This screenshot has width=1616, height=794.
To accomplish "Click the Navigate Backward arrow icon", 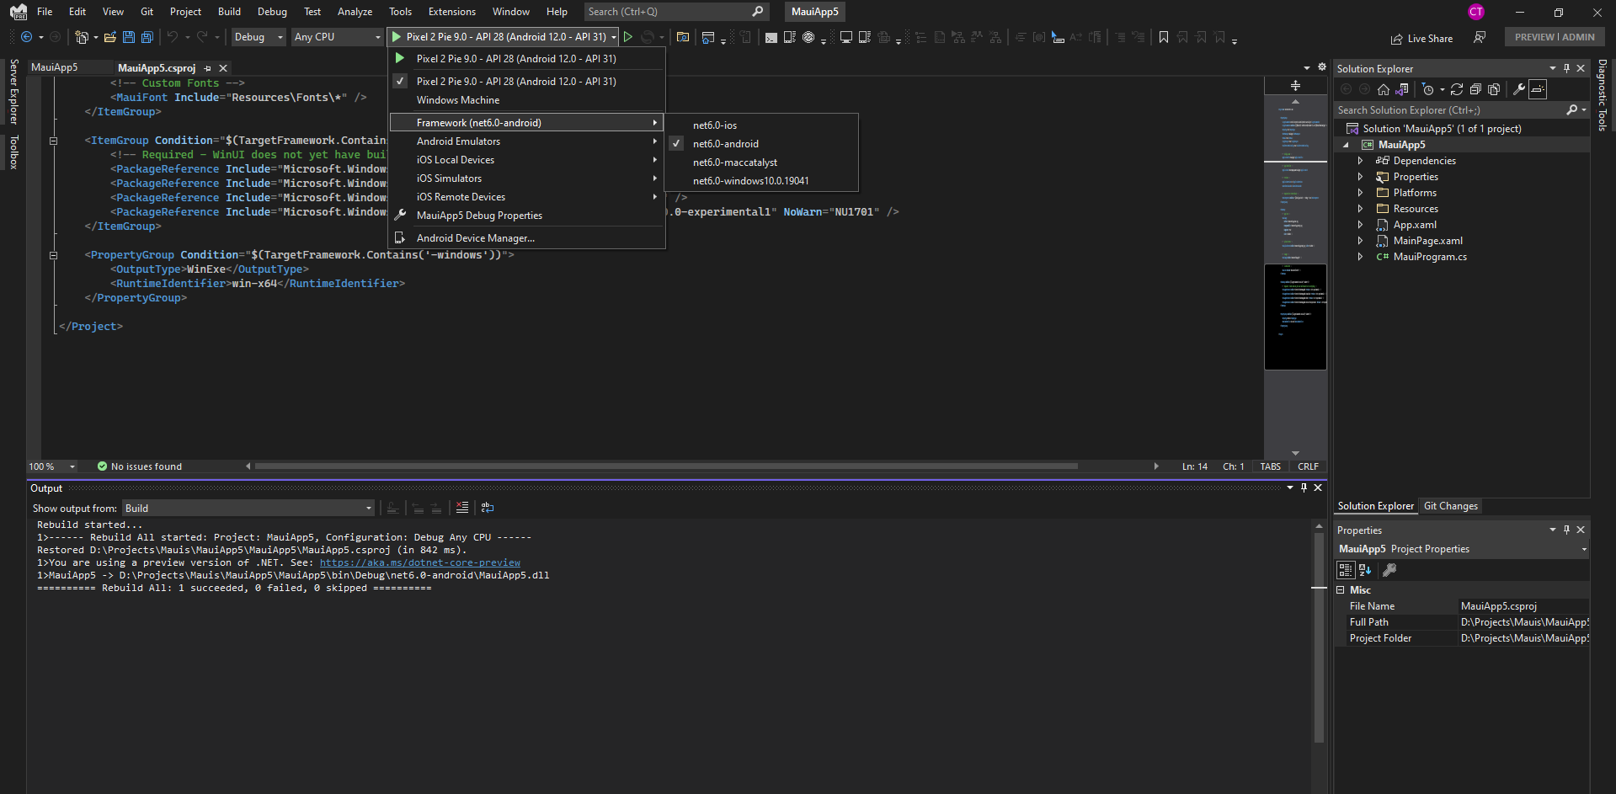I will (x=27, y=37).
